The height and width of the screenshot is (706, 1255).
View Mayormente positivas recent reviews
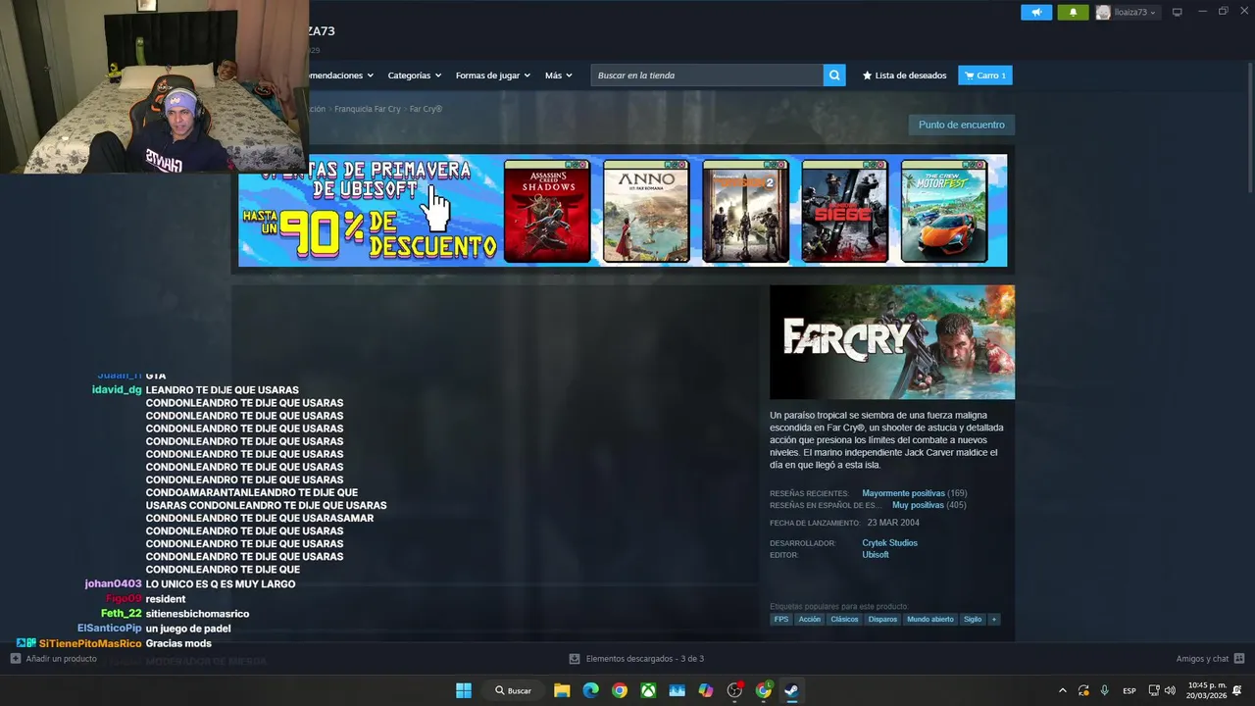tap(903, 493)
